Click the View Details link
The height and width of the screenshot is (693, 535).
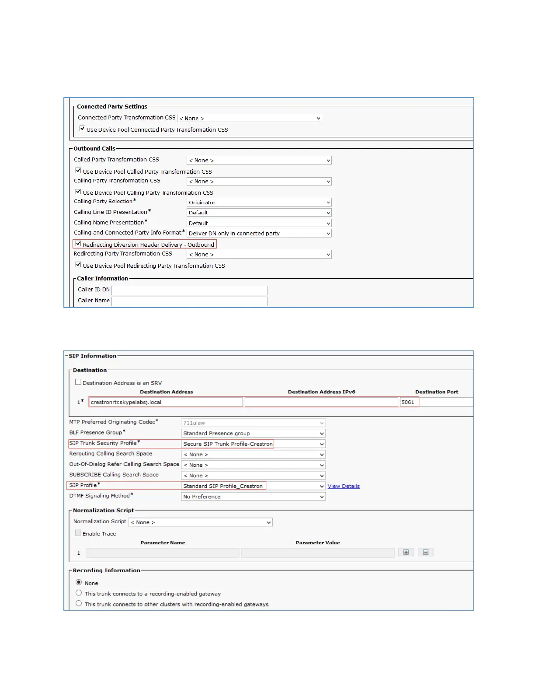[344, 486]
